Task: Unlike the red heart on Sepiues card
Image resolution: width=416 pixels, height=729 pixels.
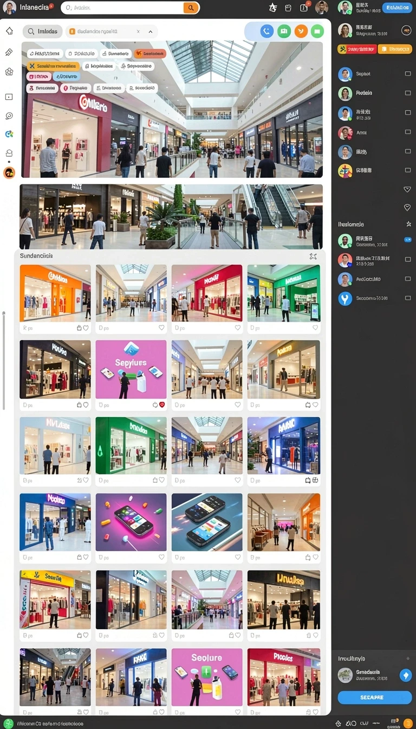Action: click(x=161, y=405)
